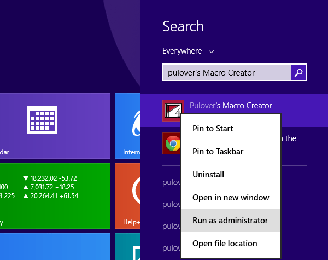
Task: Select Run as administrator
Action: (x=231, y=221)
